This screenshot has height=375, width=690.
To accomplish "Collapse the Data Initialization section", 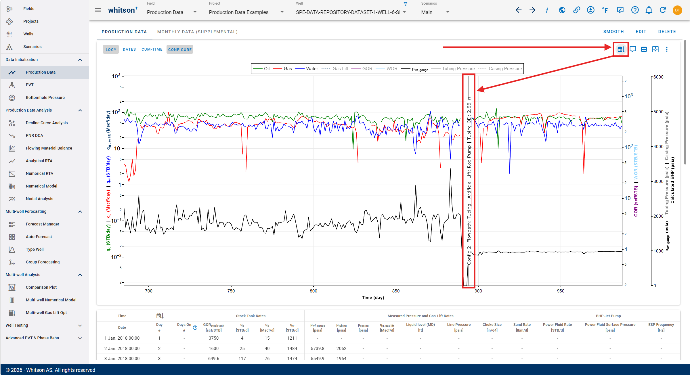I will [80, 60].
